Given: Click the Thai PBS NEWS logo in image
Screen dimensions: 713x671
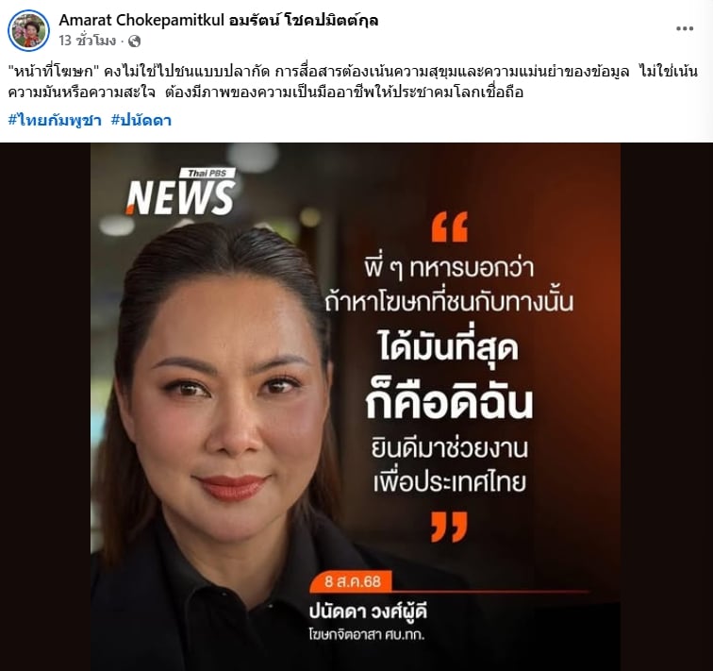Looking at the screenshot, I should 180,192.
